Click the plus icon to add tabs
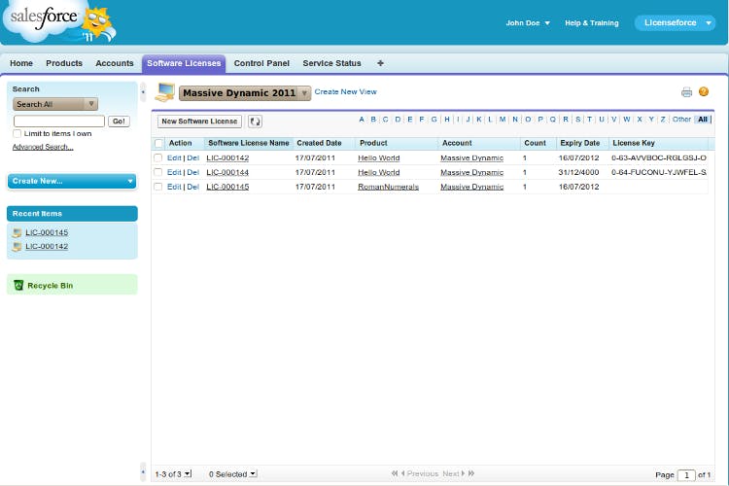The width and height of the screenshot is (729, 486). coord(380,63)
